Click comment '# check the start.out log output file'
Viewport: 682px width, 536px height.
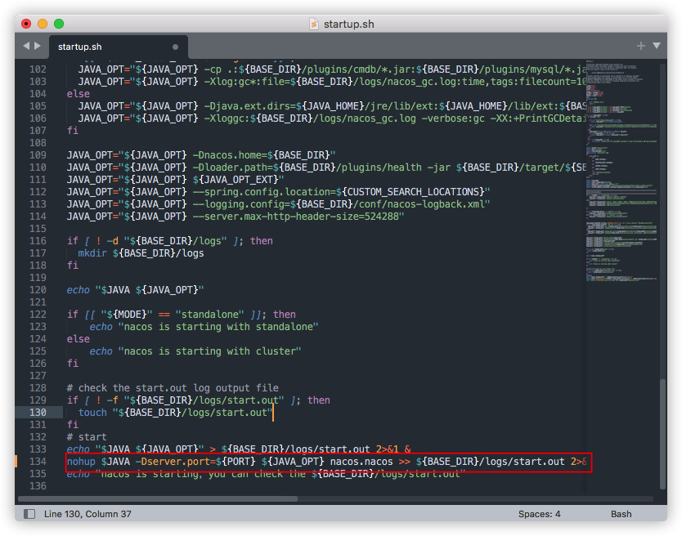pos(173,388)
